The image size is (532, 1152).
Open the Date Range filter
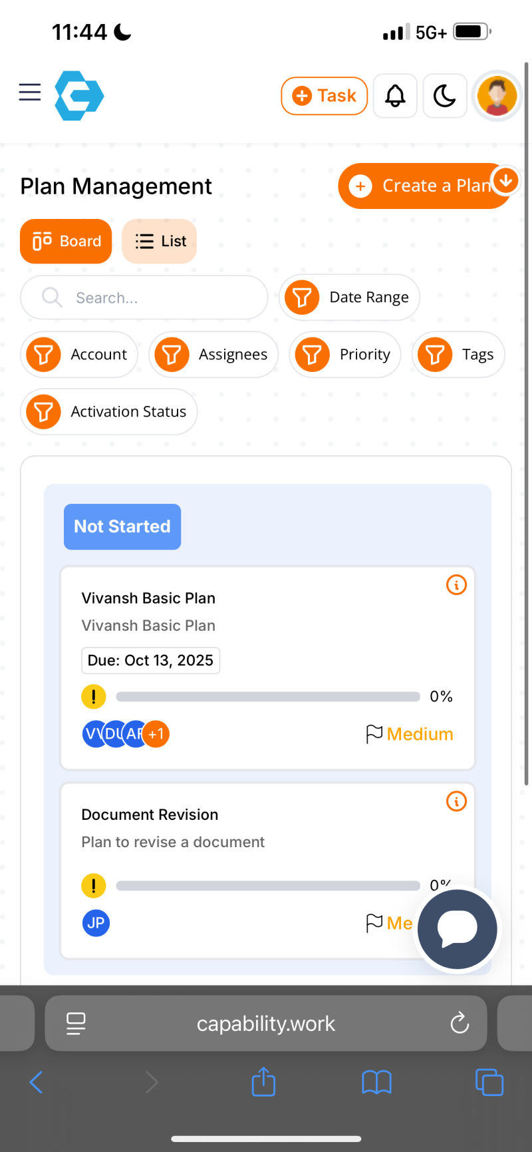coord(302,297)
